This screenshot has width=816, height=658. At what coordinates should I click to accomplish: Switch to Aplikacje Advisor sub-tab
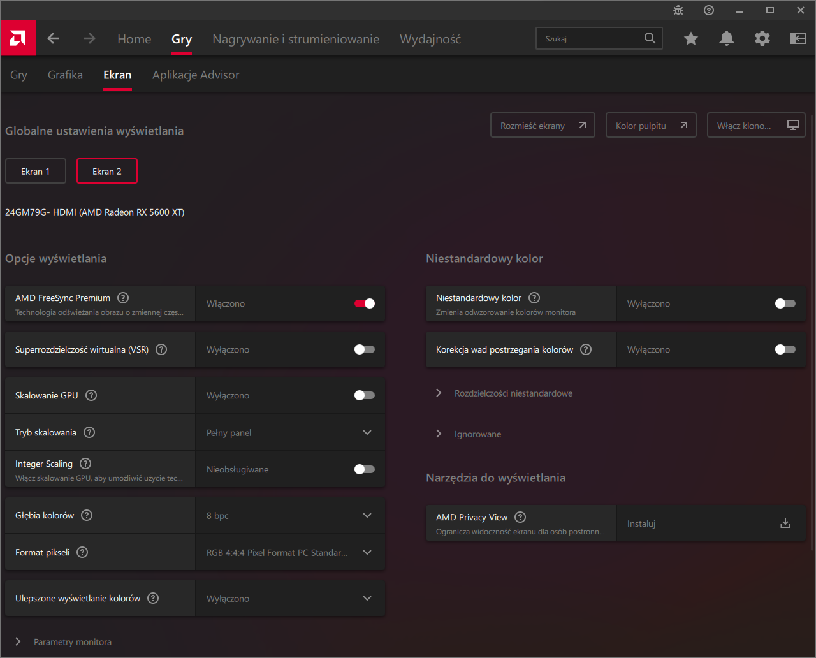tap(196, 75)
